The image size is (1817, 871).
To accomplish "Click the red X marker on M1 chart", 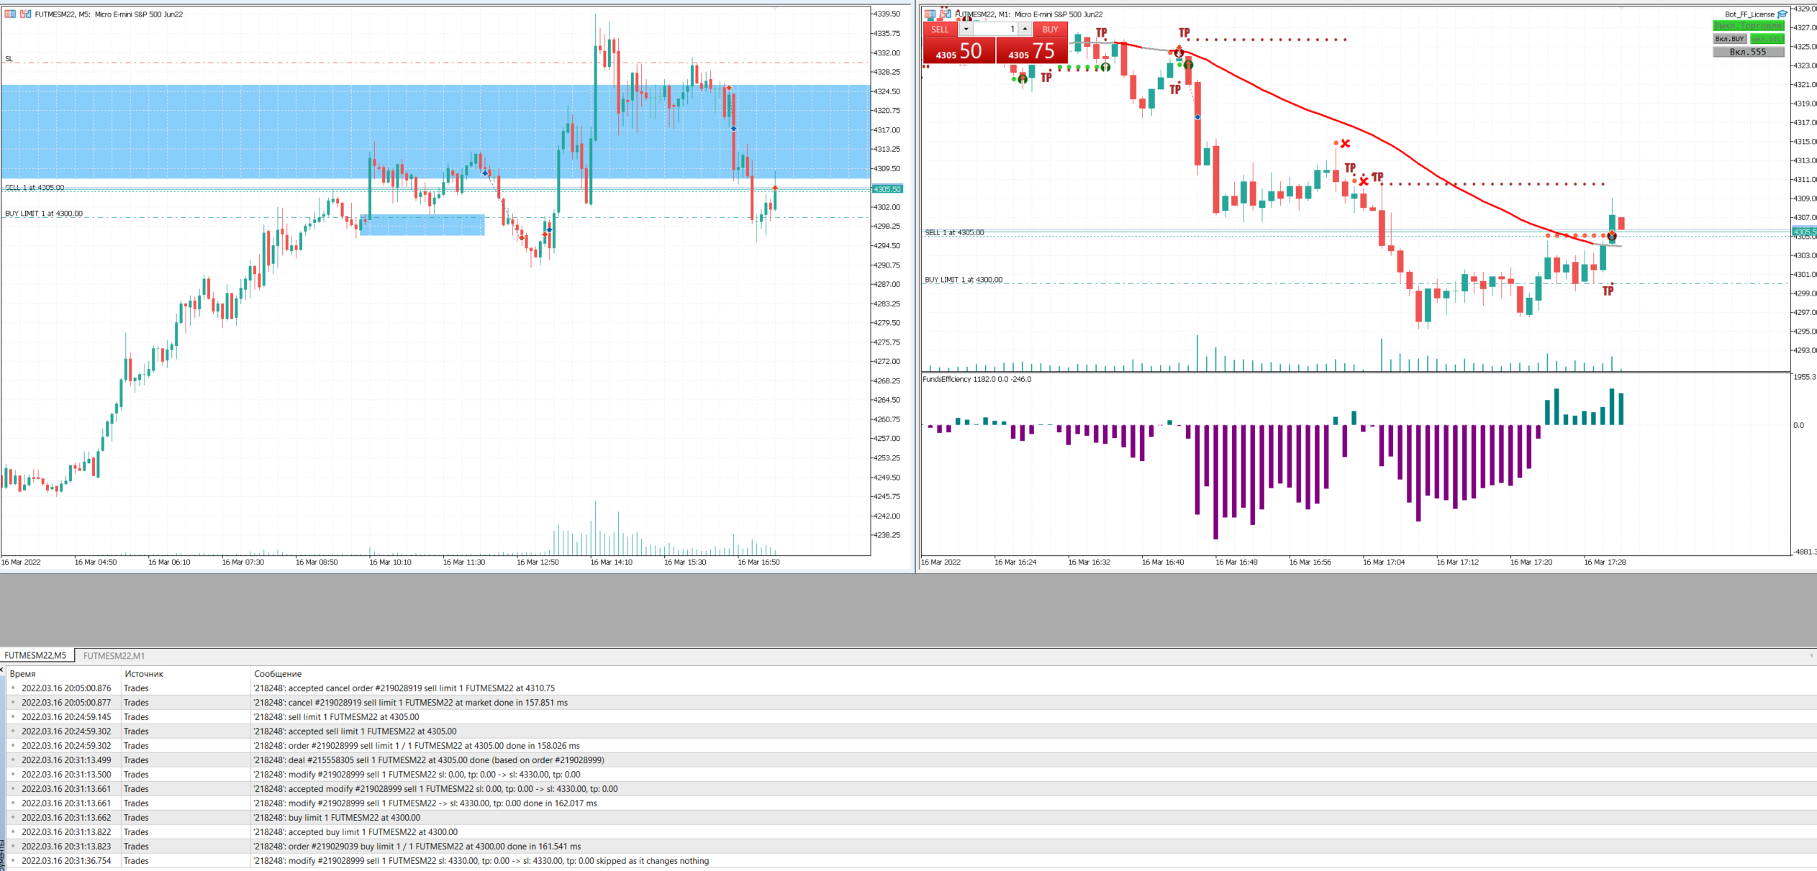I will 1345,144.
